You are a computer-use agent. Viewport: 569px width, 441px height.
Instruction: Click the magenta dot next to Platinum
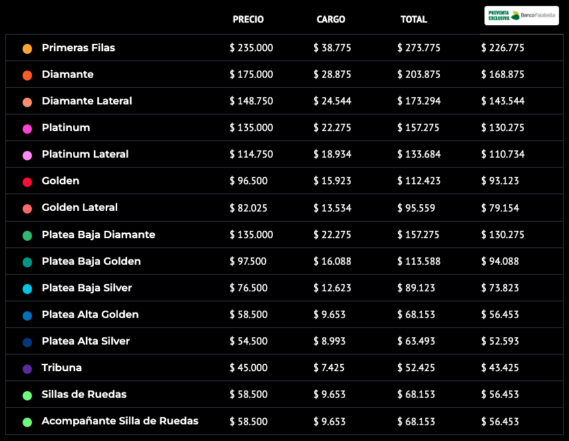point(27,128)
